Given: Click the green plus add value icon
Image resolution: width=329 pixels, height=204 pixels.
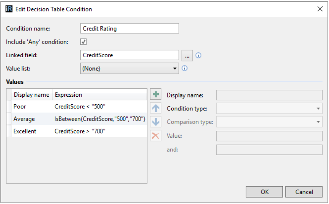Looking at the screenshot, I should 155,95.
